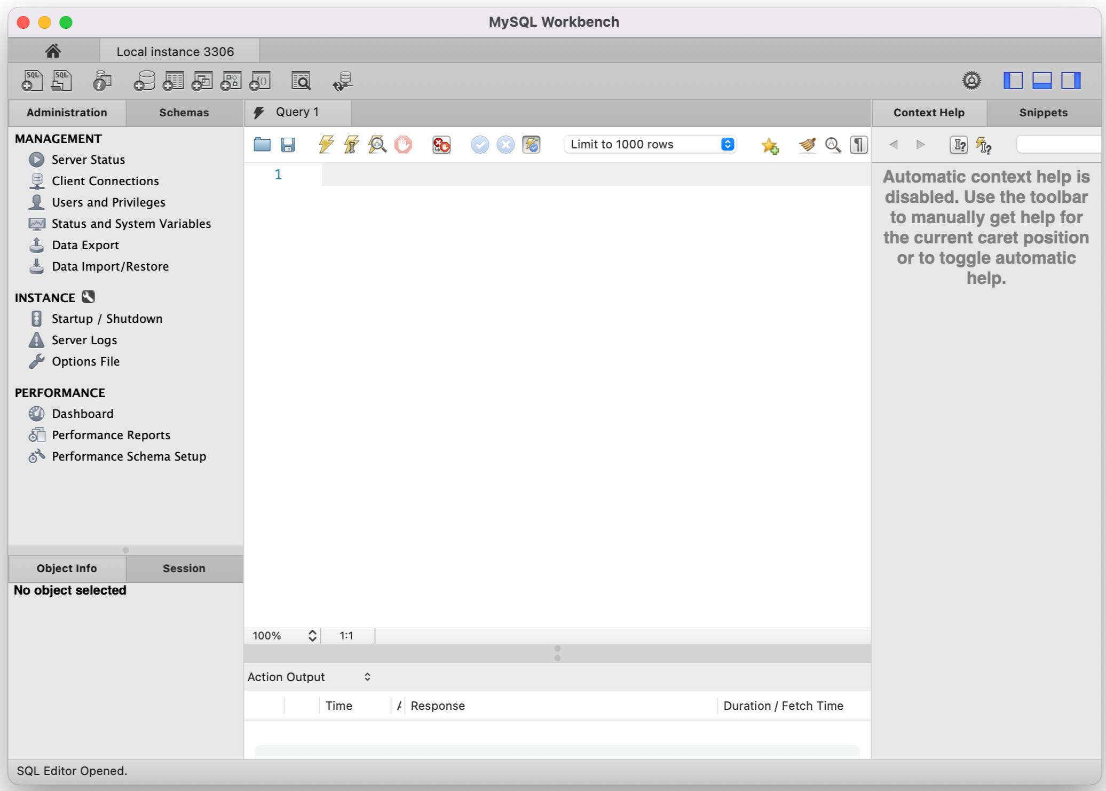
Task: Switch to the Snippets tab
Action: click(x=1043, y=113)
